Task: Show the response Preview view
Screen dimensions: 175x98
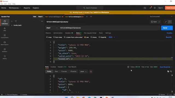Action: [x=64, y=71]
